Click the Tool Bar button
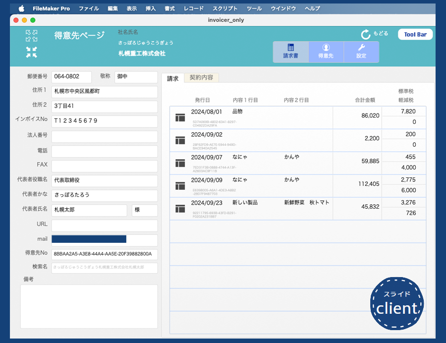446x343 pixels. pos(415,34)
